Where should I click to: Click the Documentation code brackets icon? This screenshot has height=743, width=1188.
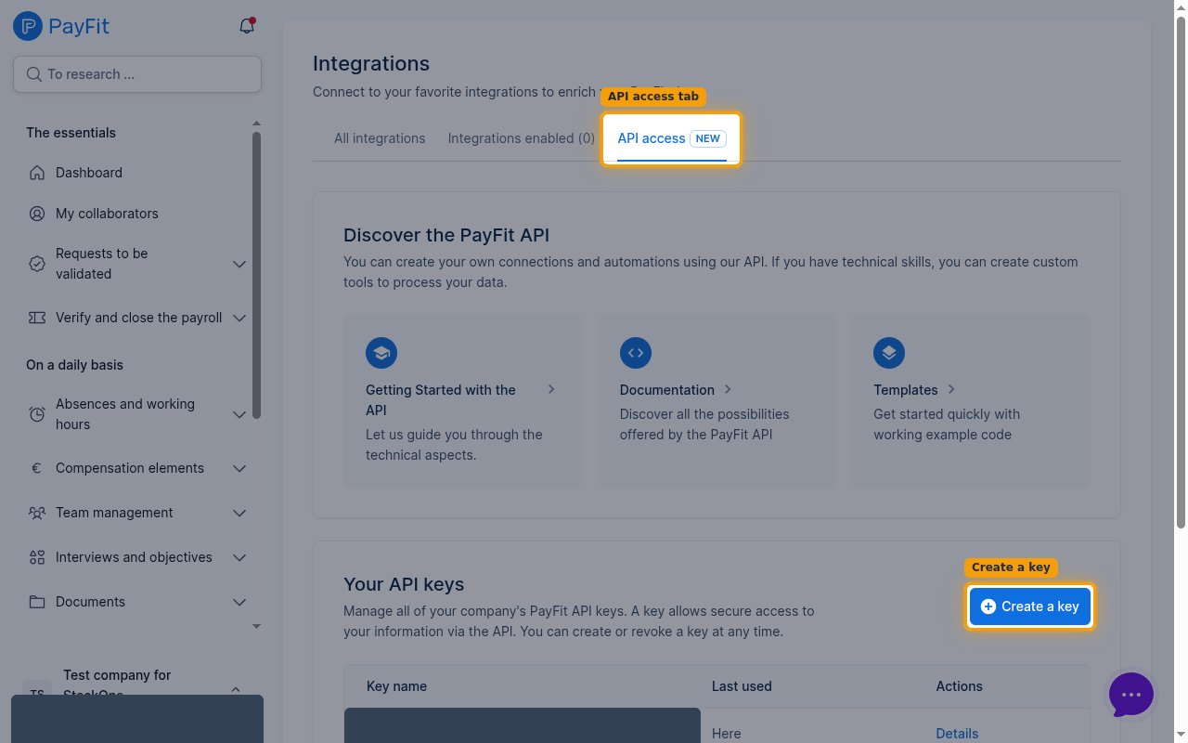click(636, 353)
